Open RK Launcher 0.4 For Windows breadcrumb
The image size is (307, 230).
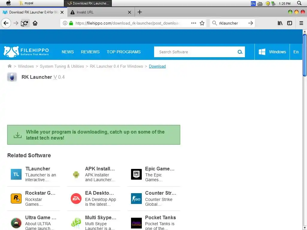point(116,66)
